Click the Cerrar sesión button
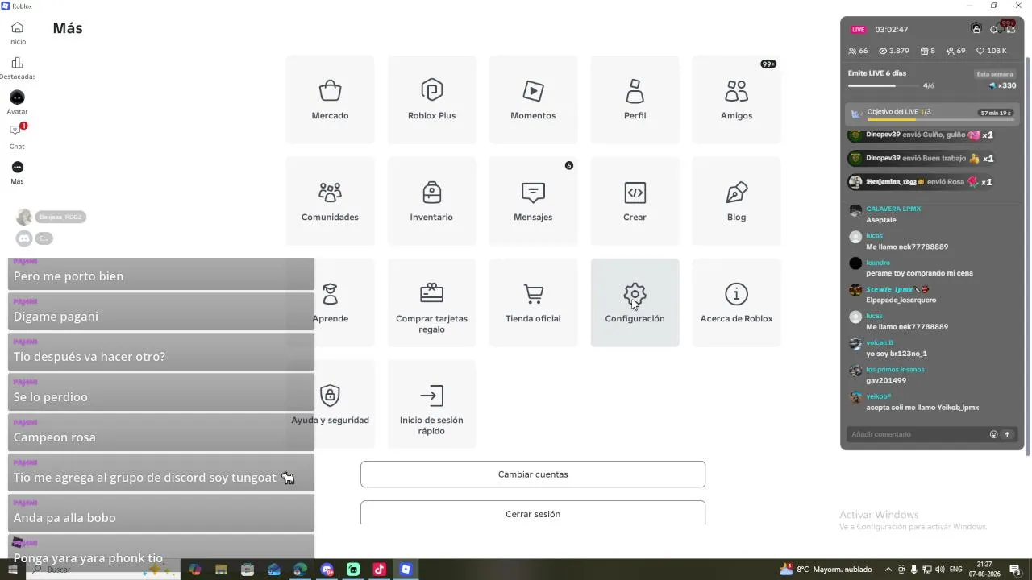The width and height of the screenshot is (1032, 580). (533, 513)
